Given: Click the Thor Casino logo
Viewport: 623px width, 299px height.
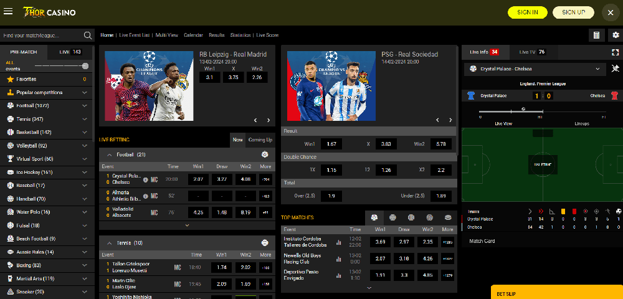Looking at the screenshot, I should (x=49, y=12).
